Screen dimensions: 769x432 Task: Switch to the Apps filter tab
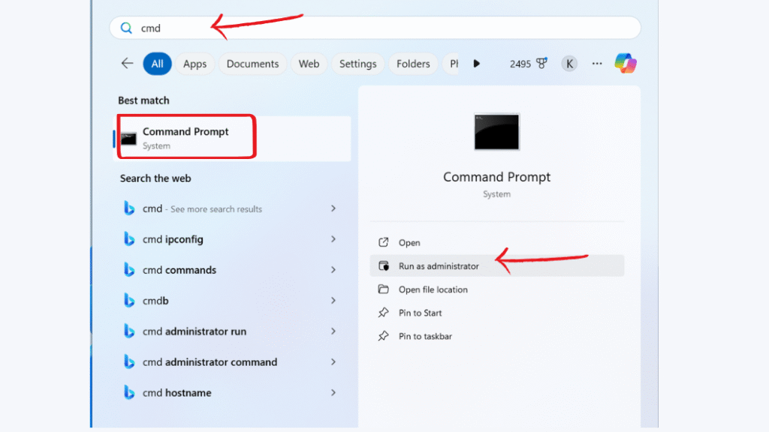tap(195, 64)
